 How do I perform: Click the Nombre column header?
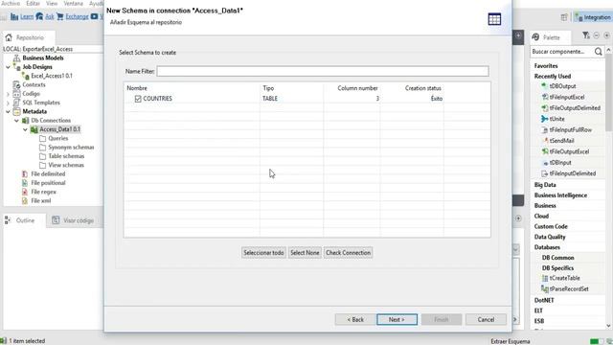[137, 88]
